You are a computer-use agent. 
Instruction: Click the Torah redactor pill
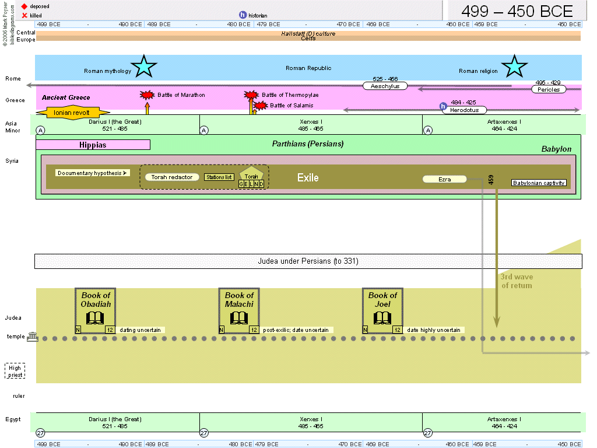172,177
